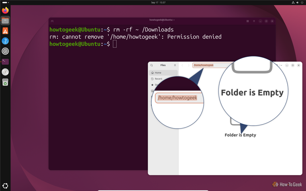The width and height of the screenshot is (306, 191).
Task: Select the Terminal icon in the dock
Action: click(5, 62)
